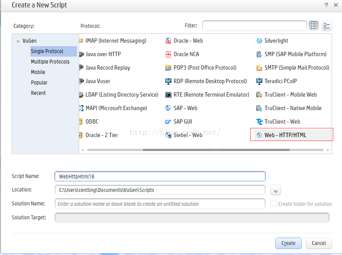
Task: Open the Popular category
Action: pyautogui.click(x=39, y=83)
